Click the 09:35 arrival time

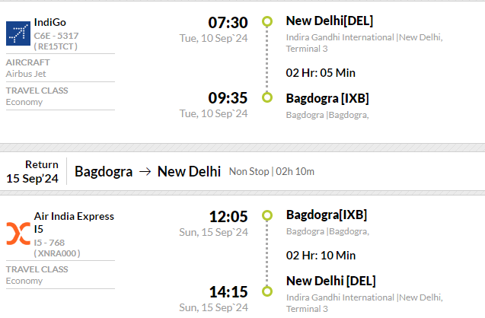coord(228,98)
